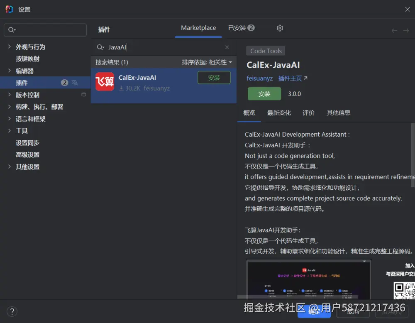Image resolution: width=415 pixels, height=323 pixels.
Task: Open the feisuanyz vendor link
Action: tap(260, 78)
